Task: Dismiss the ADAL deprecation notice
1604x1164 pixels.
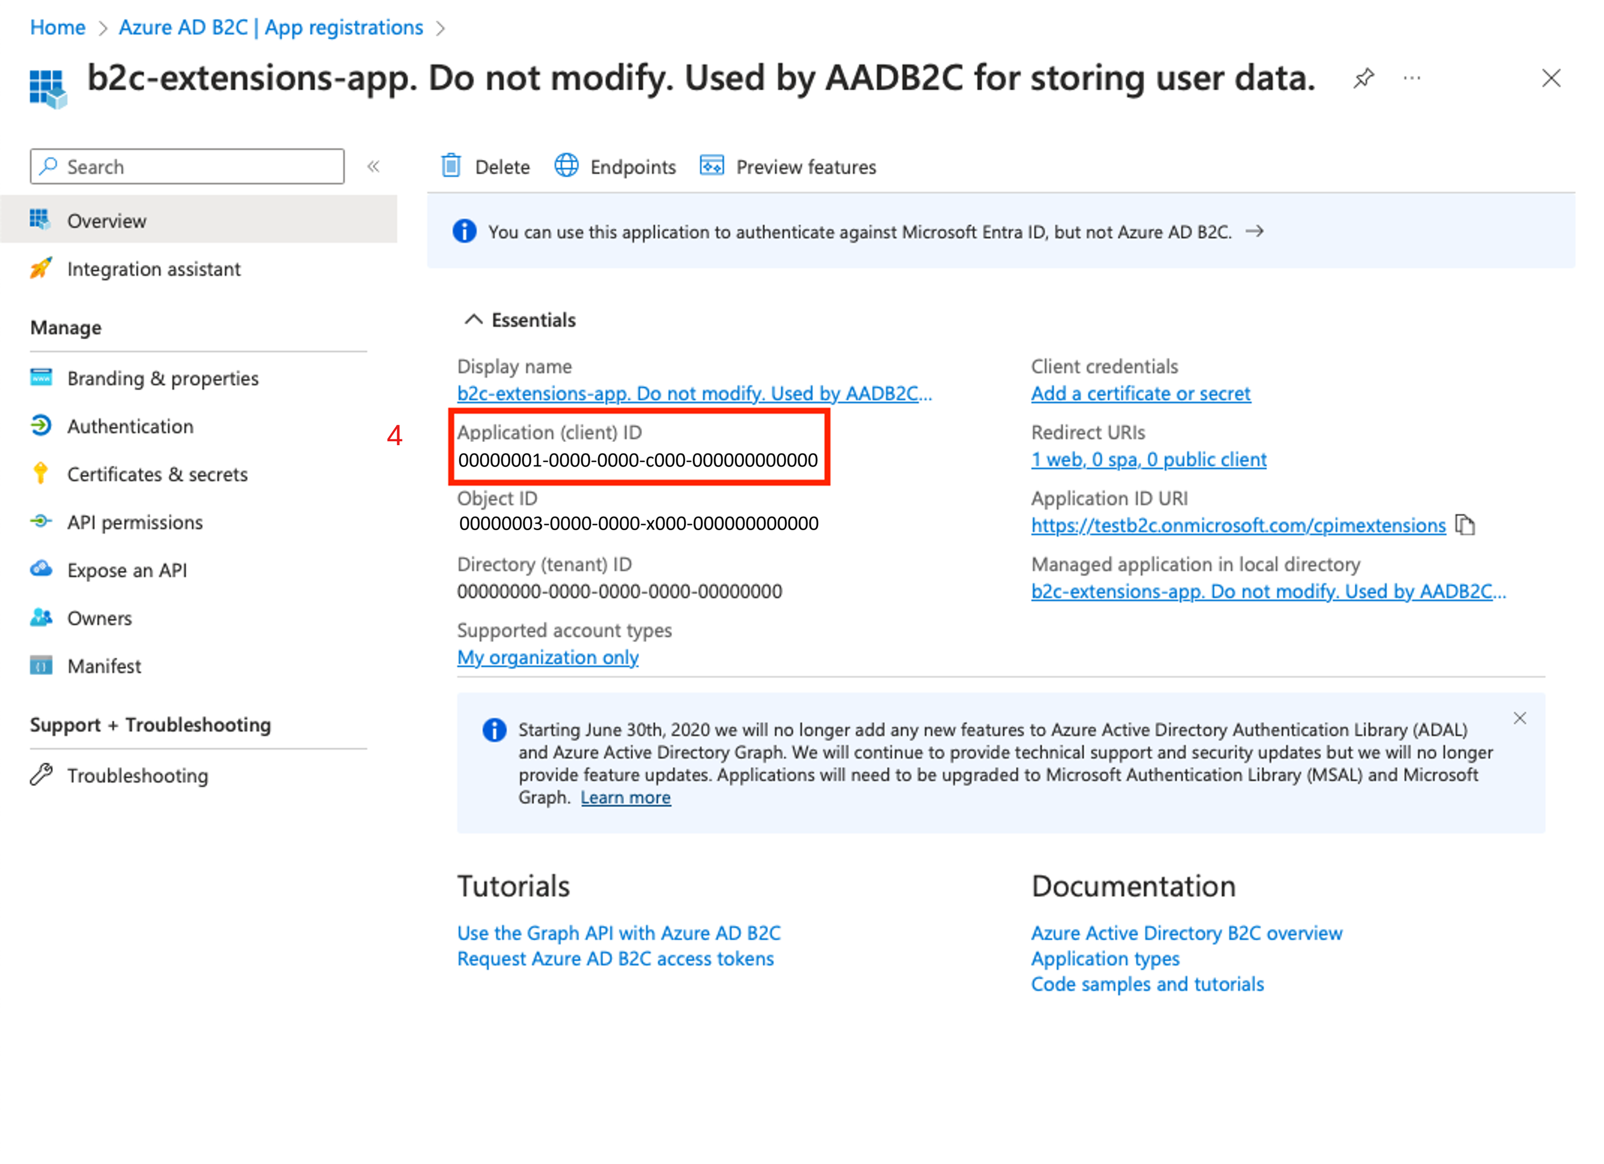Action: (x=1519, y=718)
